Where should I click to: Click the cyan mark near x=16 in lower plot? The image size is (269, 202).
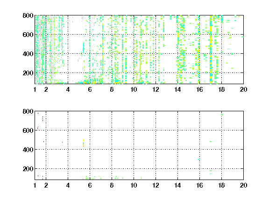pyautogui.click(x=198, y=159)
